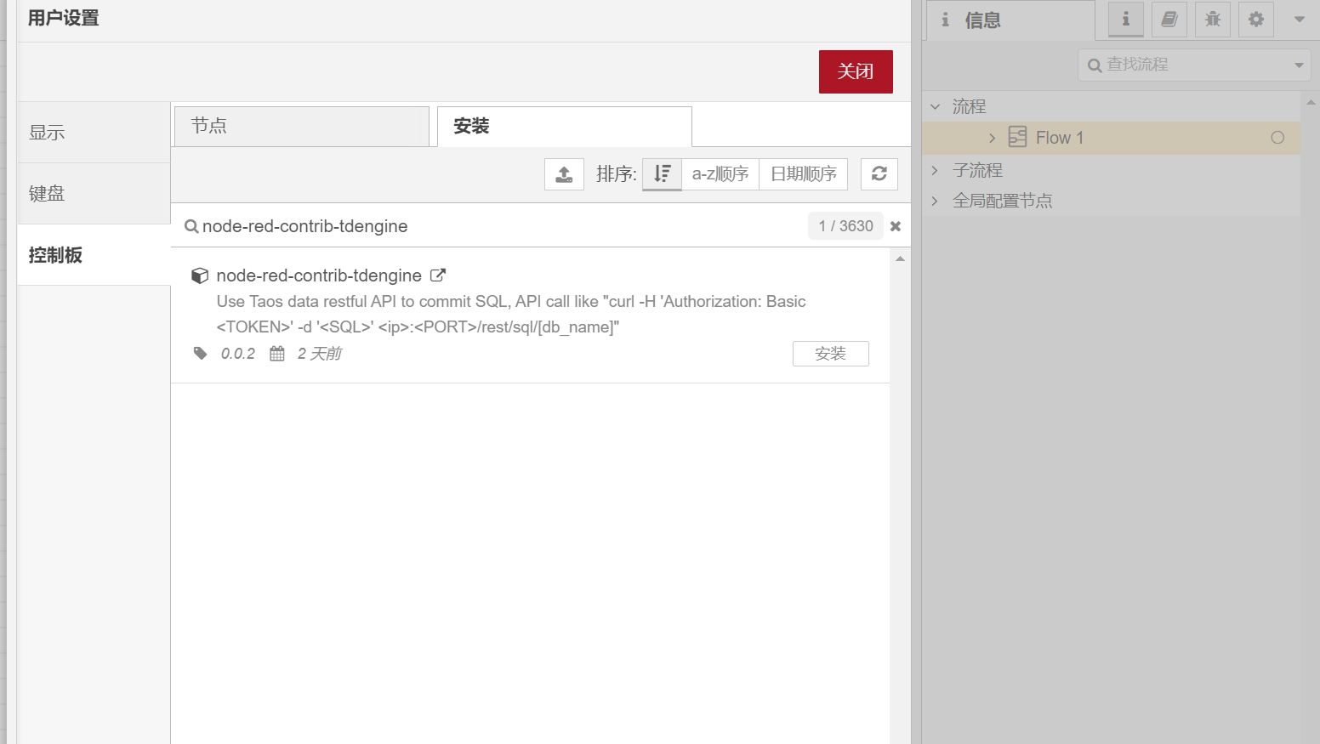Click the info sidebar icon

click(x=1124, y=20)
